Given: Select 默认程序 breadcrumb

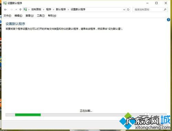Looking at the screenshot, I should coord(61,9).
